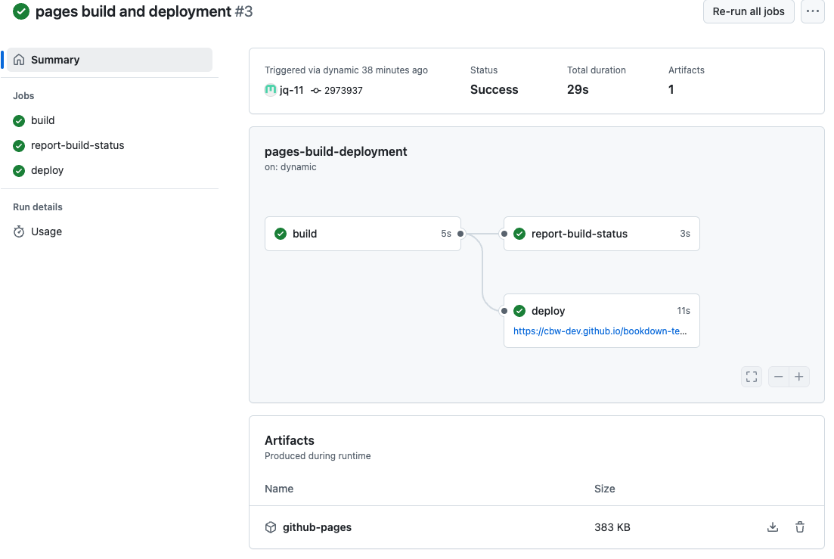Viewport: 834px width, 559px height.
Task: Open the cbw-dev.github.io deployment link
Action: coord(601,331)
